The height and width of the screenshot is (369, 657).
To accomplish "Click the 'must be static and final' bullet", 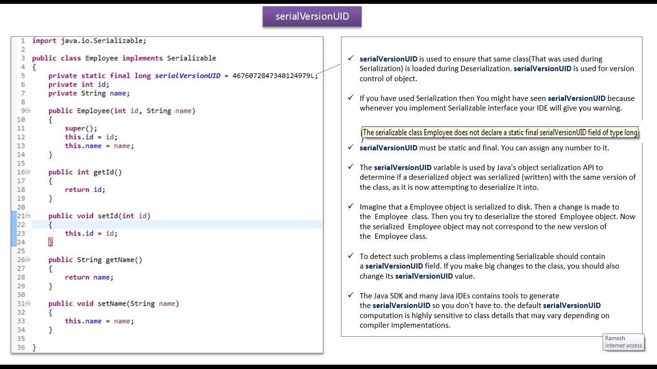I will 484,148.
